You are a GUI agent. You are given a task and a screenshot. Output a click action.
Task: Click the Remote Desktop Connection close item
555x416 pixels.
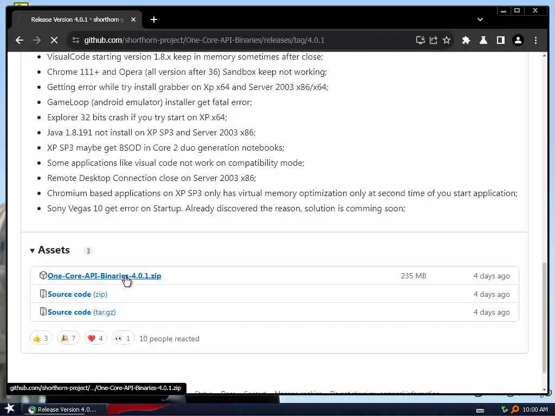coord(152,178)
